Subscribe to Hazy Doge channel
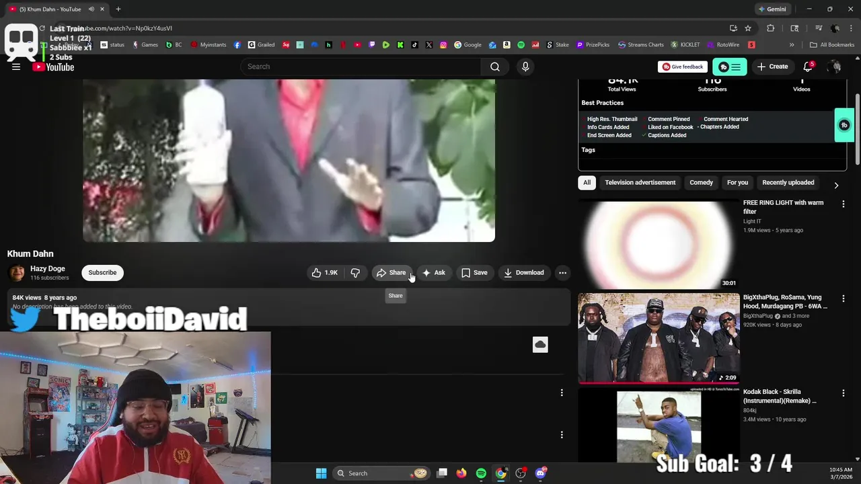The width and height of the screenshot is (861, 484). pyautogui.click(x=102, y=272)
